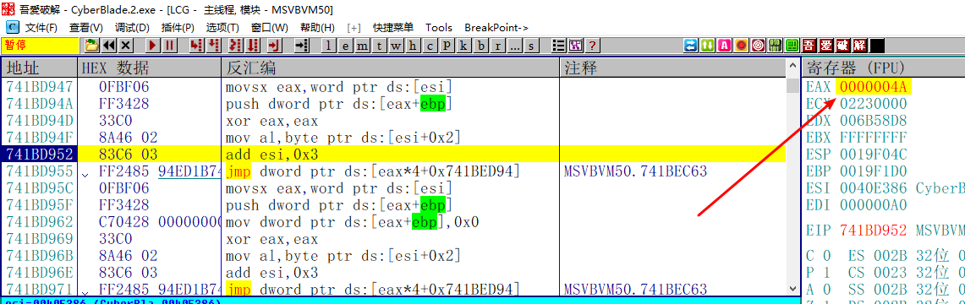Step into with first red step icon

point(197,45)
